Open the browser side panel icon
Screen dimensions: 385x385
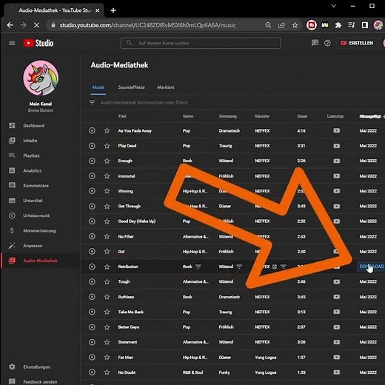point(364,25)
